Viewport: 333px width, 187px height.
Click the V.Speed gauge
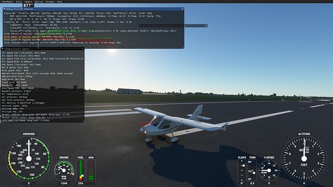269,171
